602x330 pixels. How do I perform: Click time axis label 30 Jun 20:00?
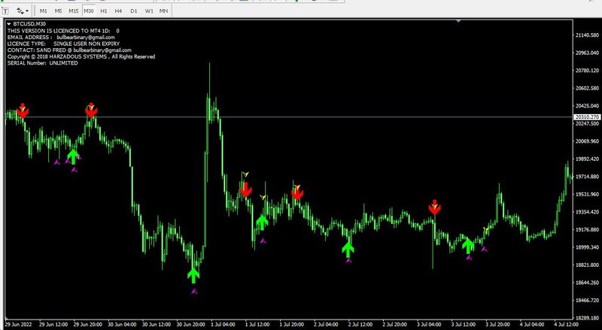click(x=191, y=325)
